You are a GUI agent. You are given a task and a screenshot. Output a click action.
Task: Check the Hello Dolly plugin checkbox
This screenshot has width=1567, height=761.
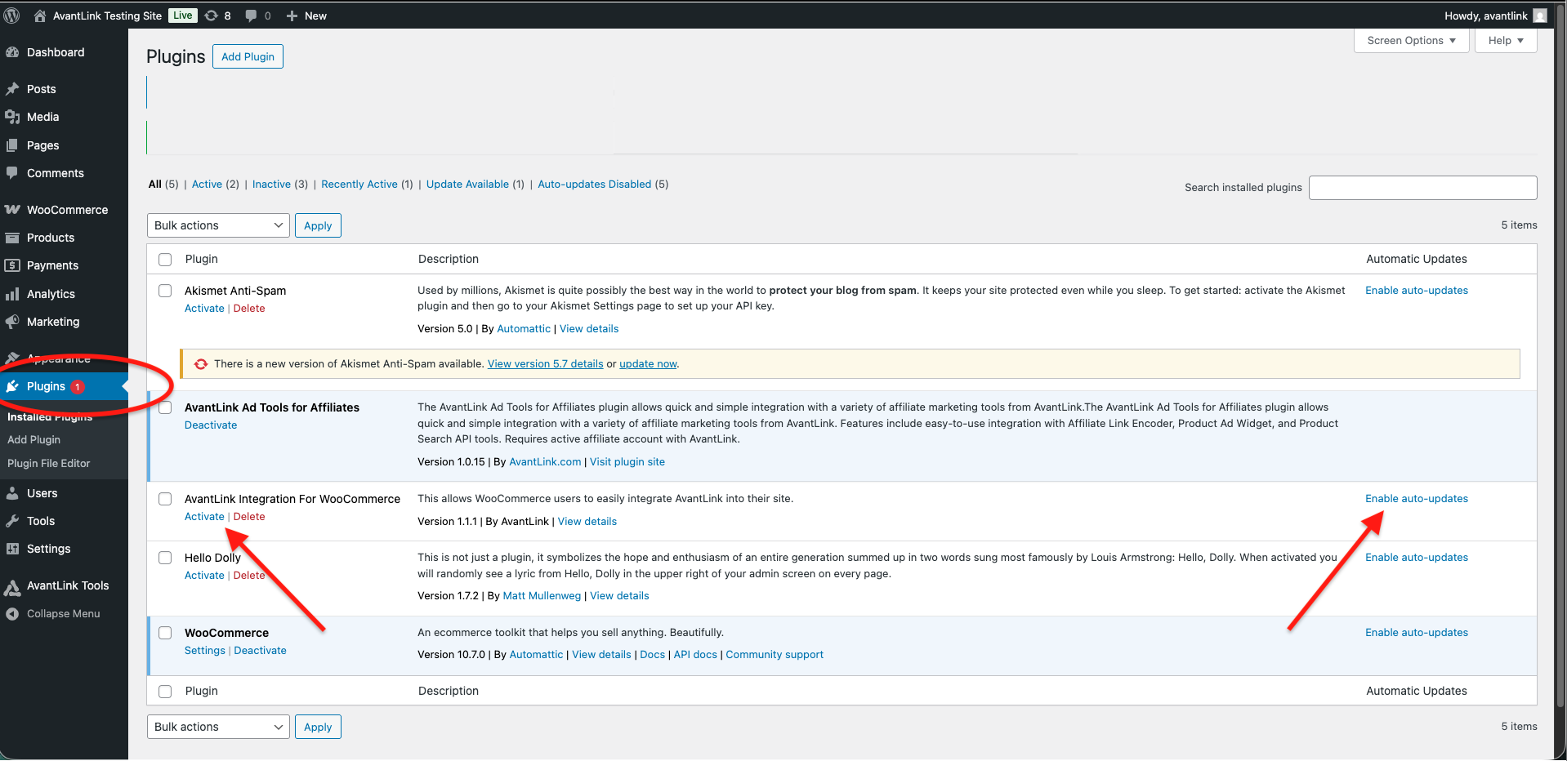[165, 558]
